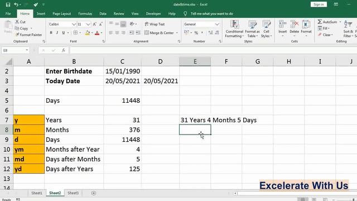Open the Developer tab
The image size is (357, 201).
point(153,13)
